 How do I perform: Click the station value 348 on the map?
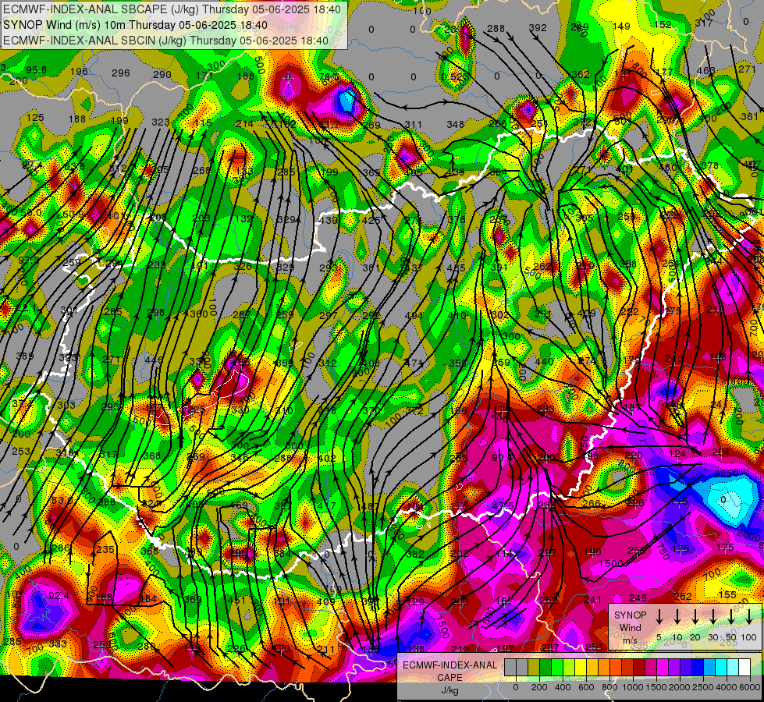pos(455,125)
